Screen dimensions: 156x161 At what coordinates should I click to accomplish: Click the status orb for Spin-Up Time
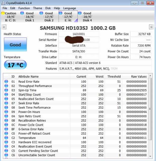[6, 90]
